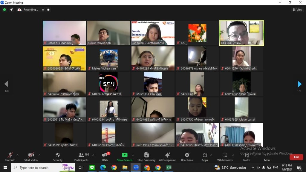Stop the cloud recording
Screen dimensions: 306x172
[x=48, y=10]
